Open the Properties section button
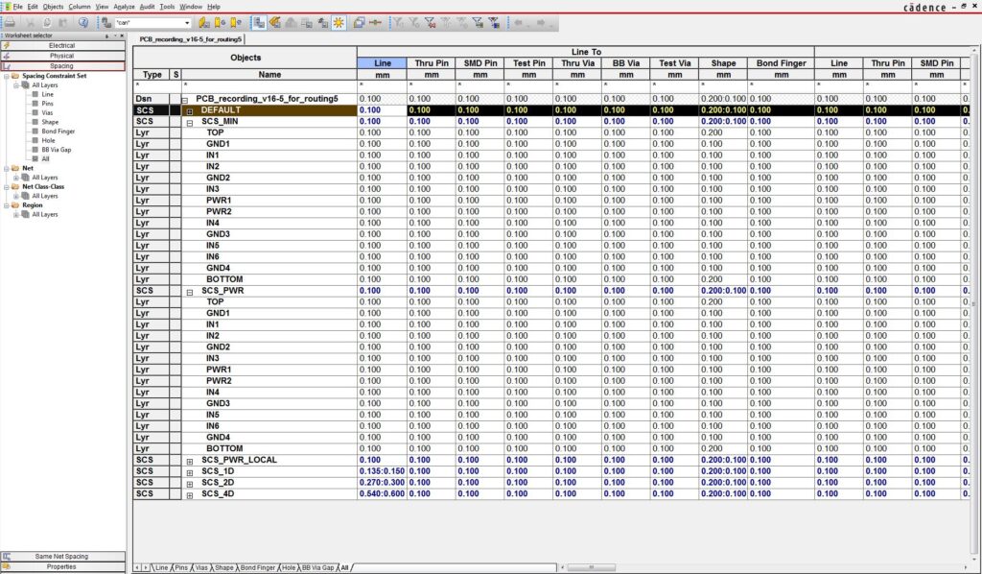This screenshot has width=982, height=574. (62, 566)
